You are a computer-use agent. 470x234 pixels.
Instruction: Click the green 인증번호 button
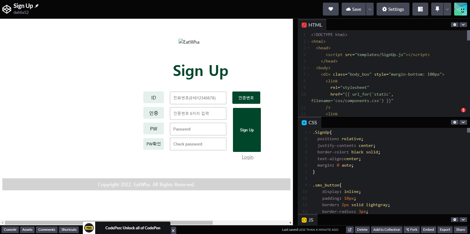(246, 98)
